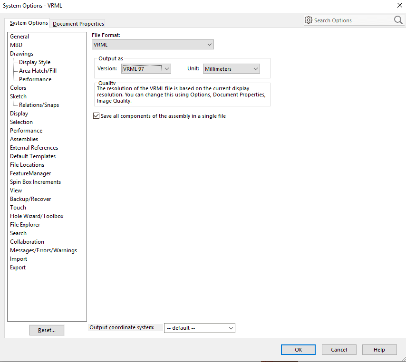This screenshot has height=362, width=406.
Task: Select Relations/Snaps under Sketch
Action: 39,105
